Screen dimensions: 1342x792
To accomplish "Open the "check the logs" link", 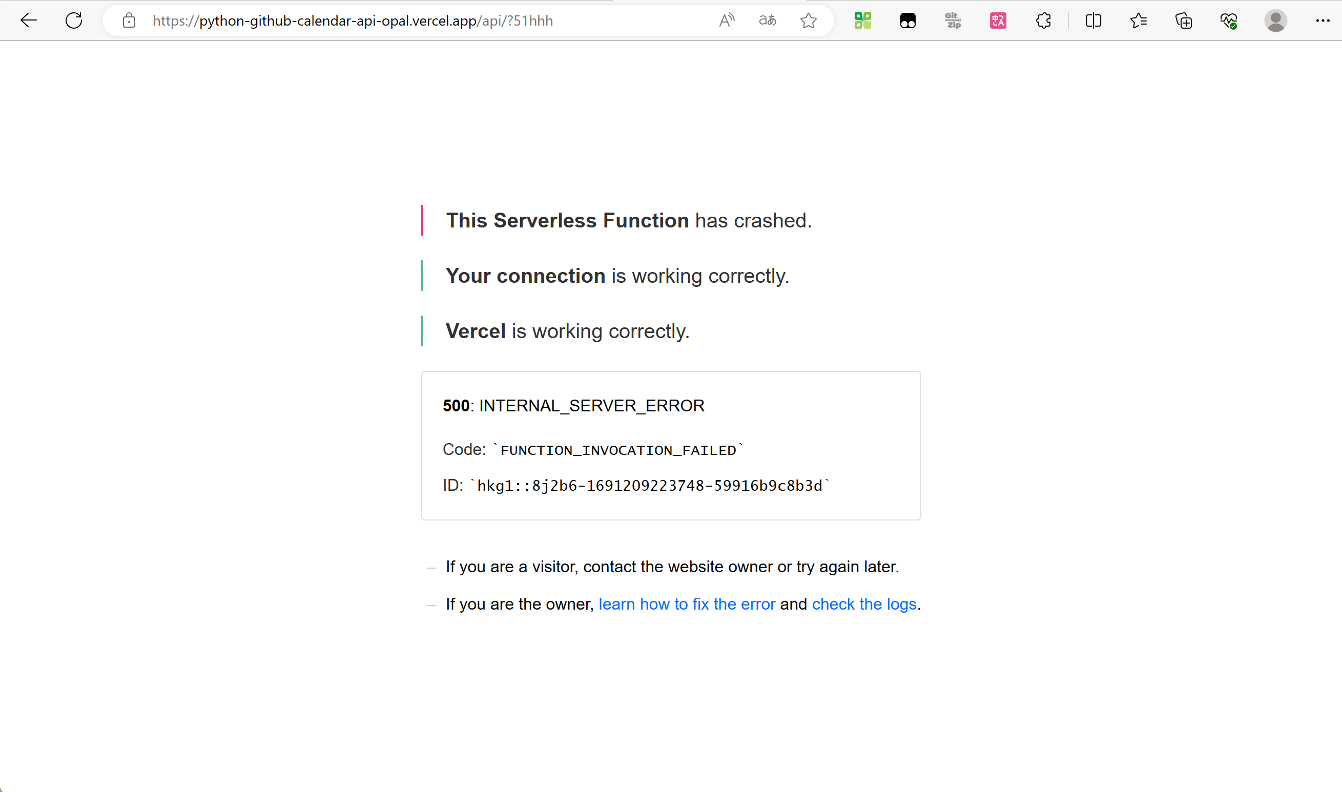I will pos(864,604).
